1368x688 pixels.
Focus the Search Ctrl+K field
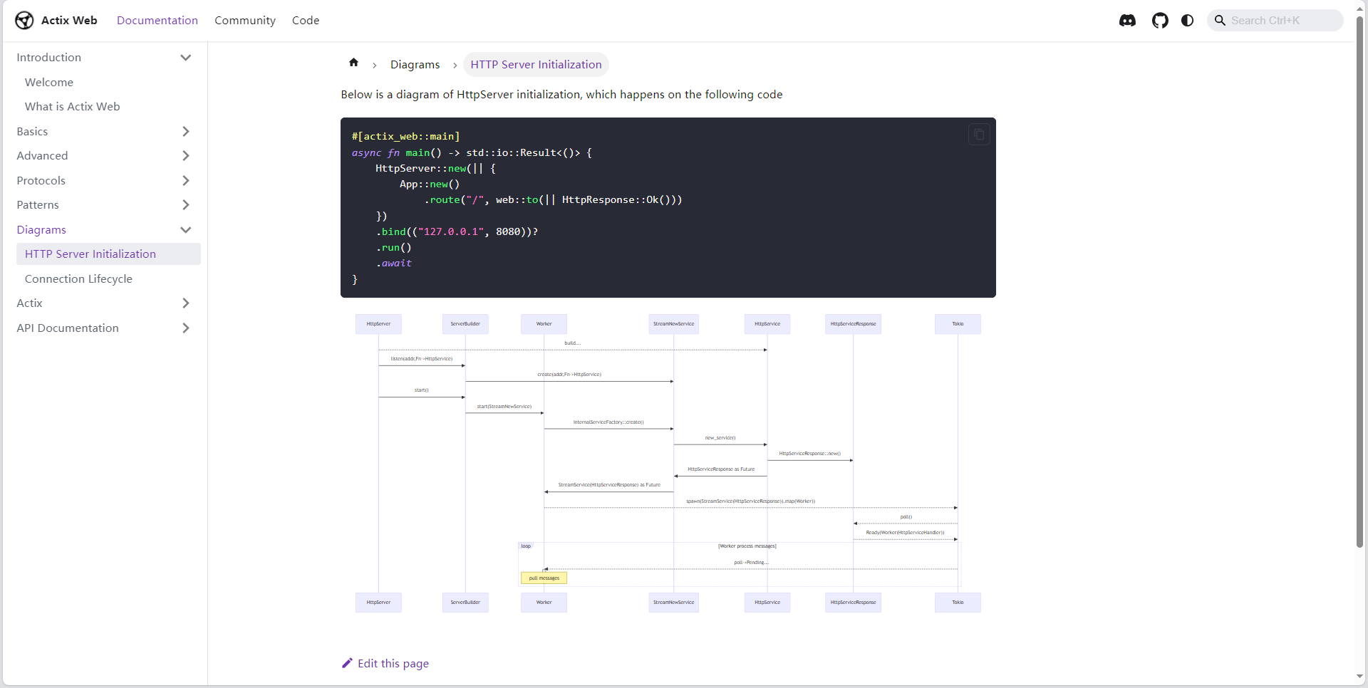(1275, 21)
